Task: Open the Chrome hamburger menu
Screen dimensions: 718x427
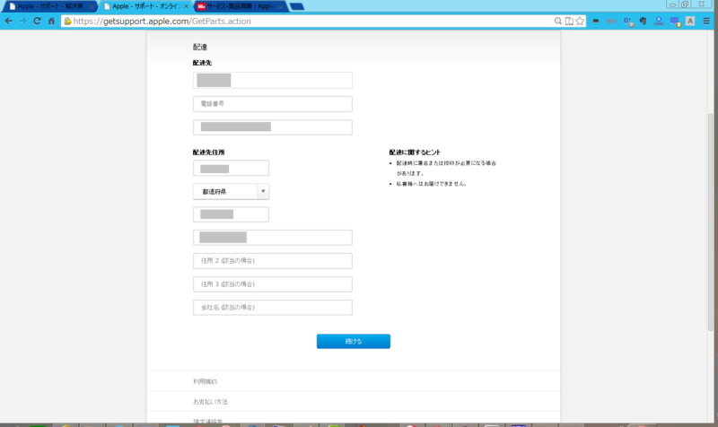Action: pyautogui.click(x=706, y=21)
